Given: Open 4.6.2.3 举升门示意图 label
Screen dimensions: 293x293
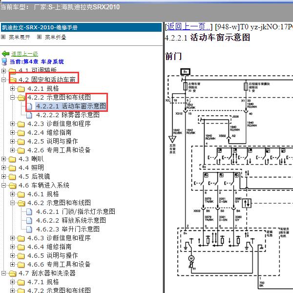Looking at the screenshot, I should tap(68, 229).
